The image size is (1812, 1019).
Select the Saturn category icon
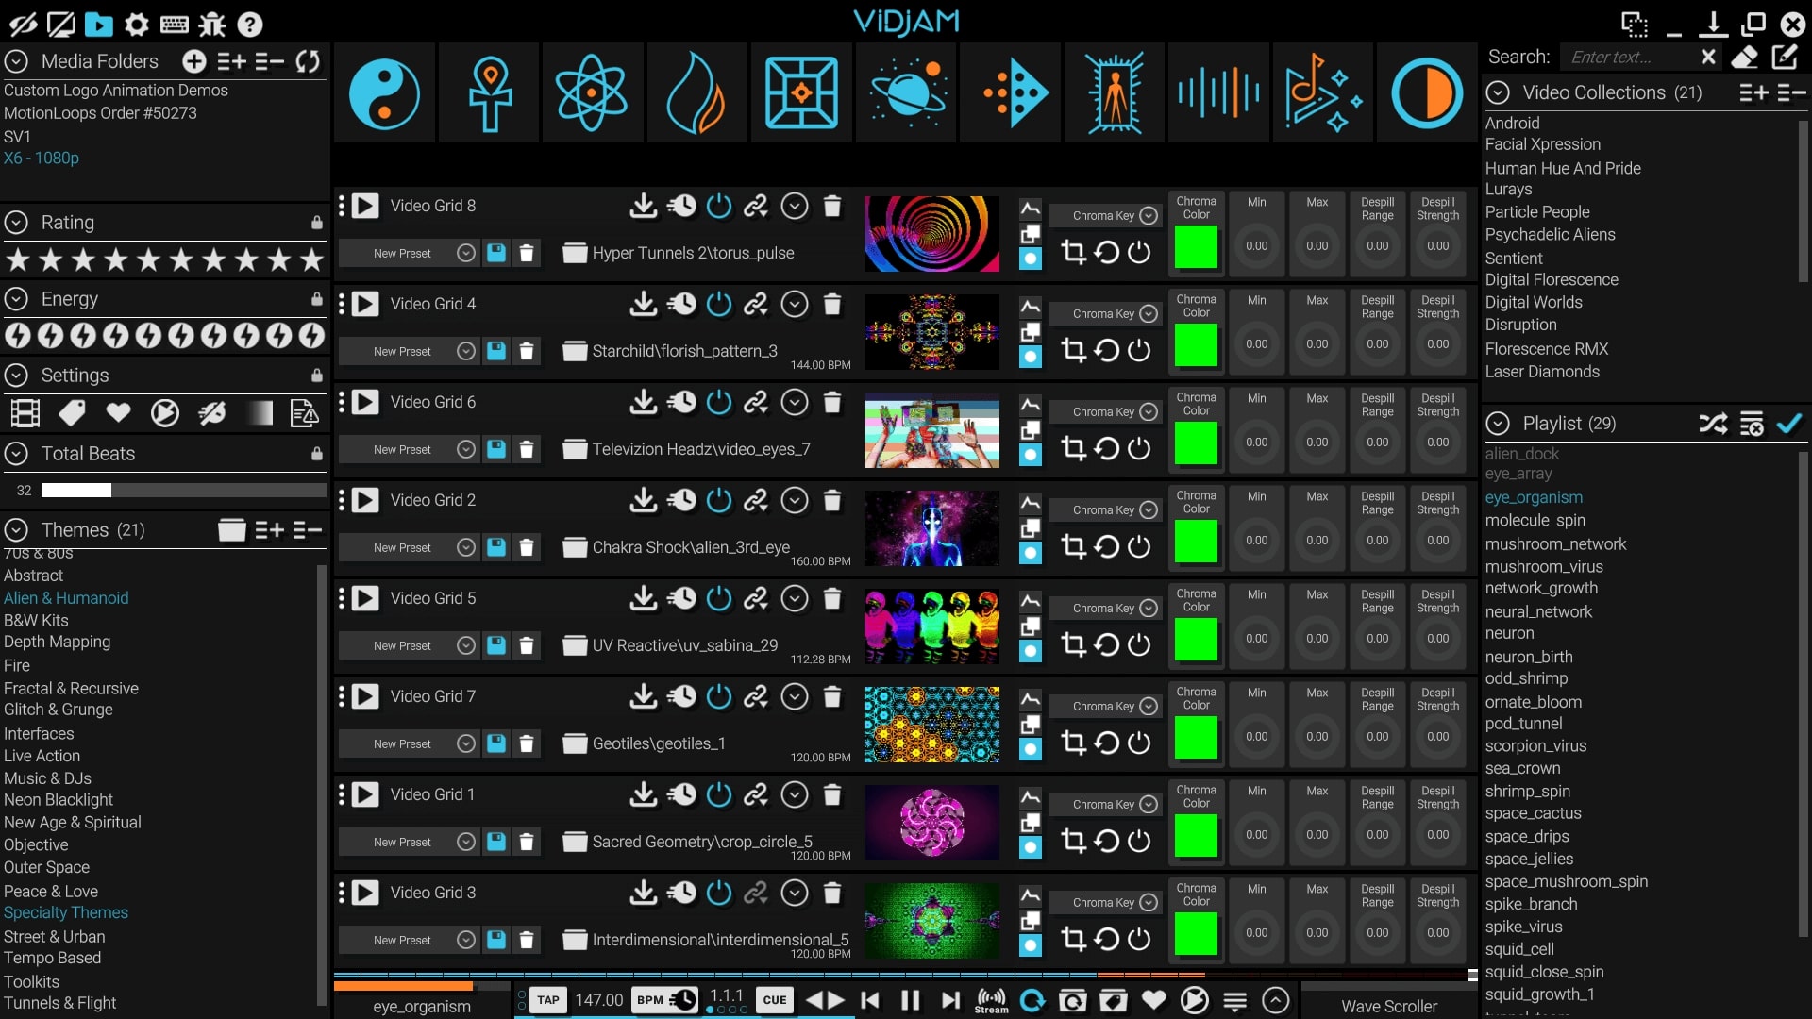coord(903,92)
